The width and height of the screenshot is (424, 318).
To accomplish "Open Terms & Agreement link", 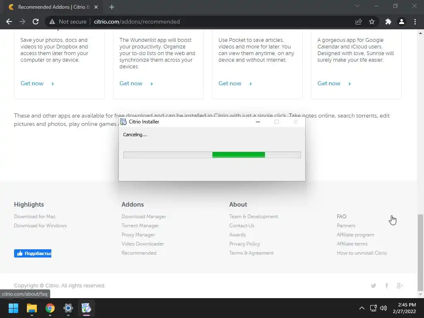I will point(251,253).
